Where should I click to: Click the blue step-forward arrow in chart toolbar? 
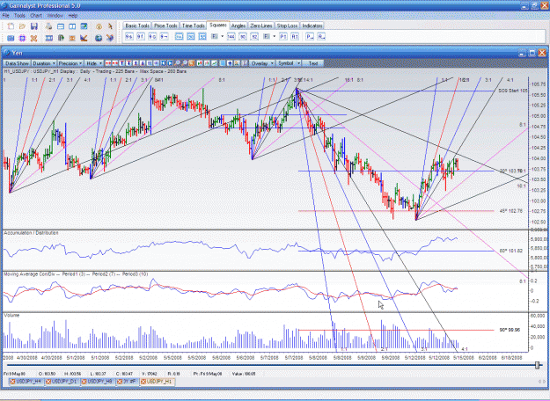(170, 63)
